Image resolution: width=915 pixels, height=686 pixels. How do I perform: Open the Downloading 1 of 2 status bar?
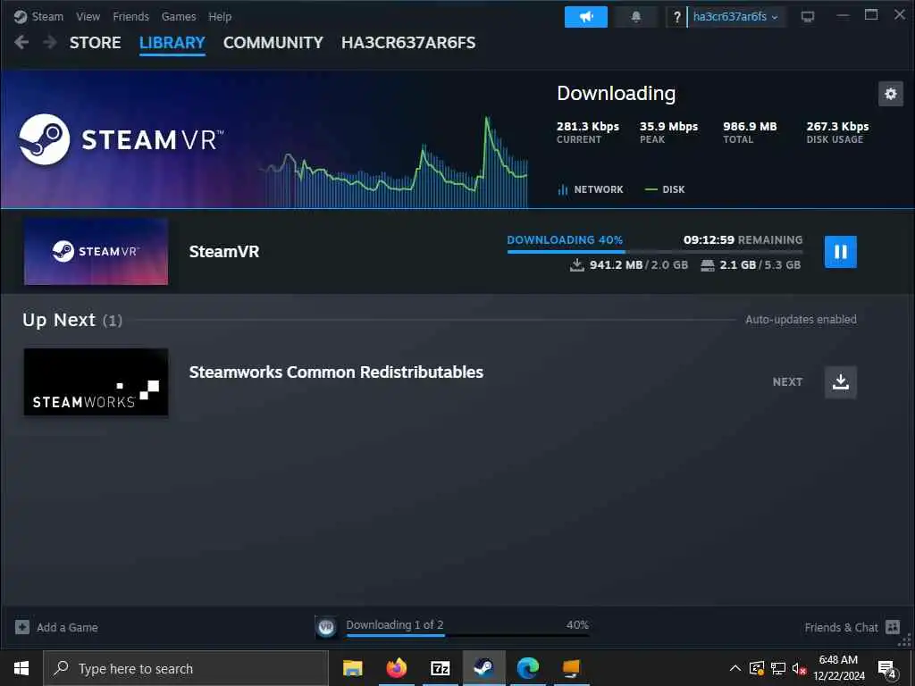point(452,627)
